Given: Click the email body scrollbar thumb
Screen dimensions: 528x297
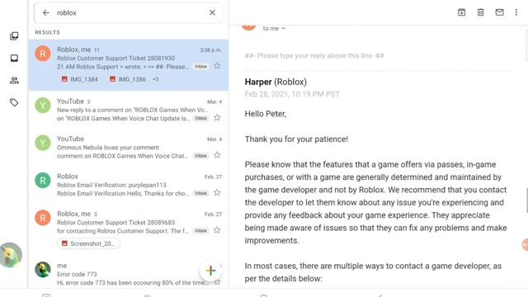Looking at the screenshot, I should (x=526, y=200).
